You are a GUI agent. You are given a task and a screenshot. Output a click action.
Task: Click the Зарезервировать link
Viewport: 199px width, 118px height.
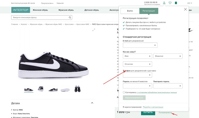[x=165, y=112]
